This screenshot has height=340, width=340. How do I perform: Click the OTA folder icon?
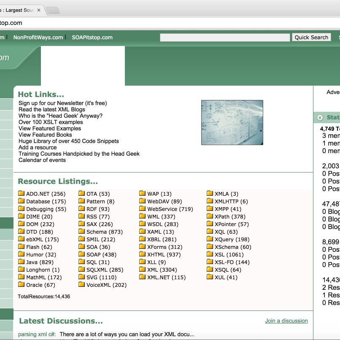point(81,193)
